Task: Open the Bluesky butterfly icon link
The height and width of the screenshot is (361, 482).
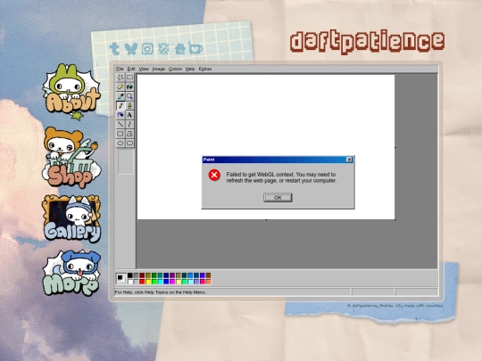Action: [131, 49]
